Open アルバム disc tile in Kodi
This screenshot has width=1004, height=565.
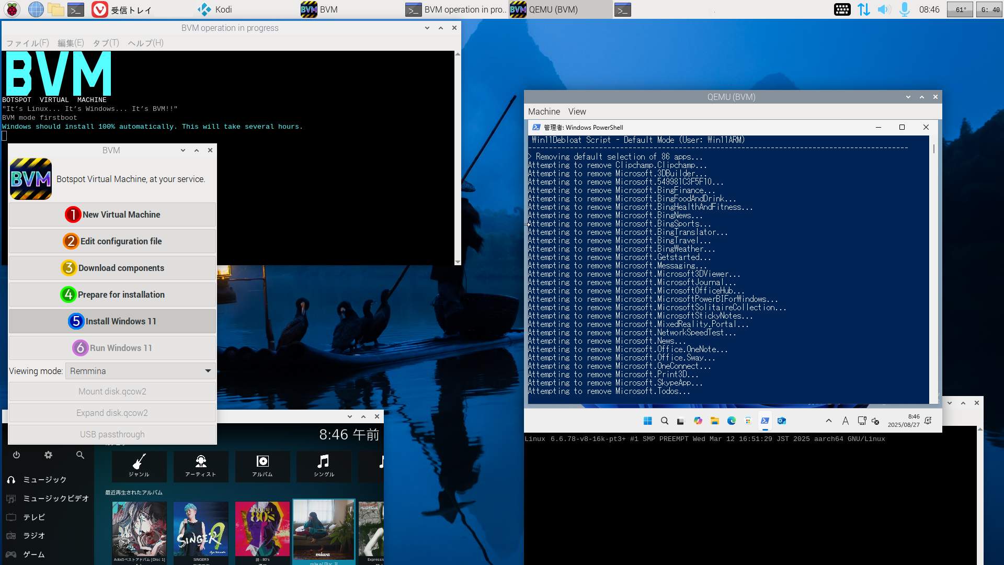pos(263,466)
